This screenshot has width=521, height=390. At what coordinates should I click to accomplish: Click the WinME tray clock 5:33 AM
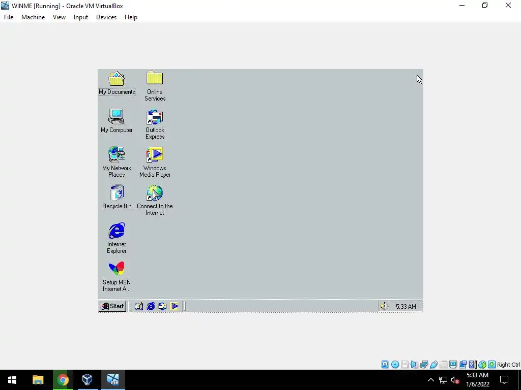406,306
